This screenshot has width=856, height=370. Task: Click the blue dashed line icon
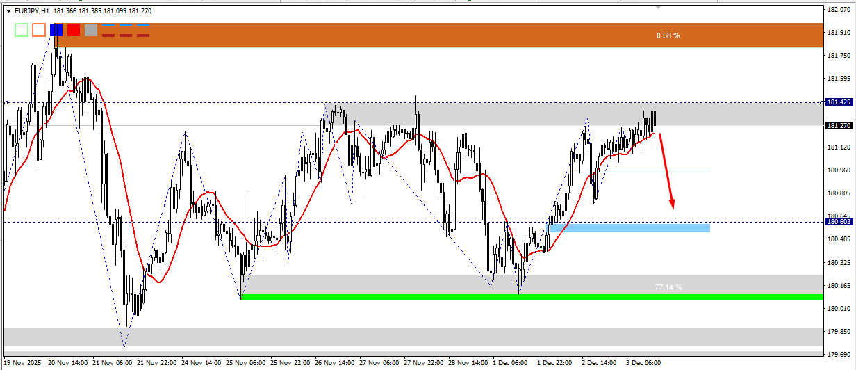click(x=126, y=25)
